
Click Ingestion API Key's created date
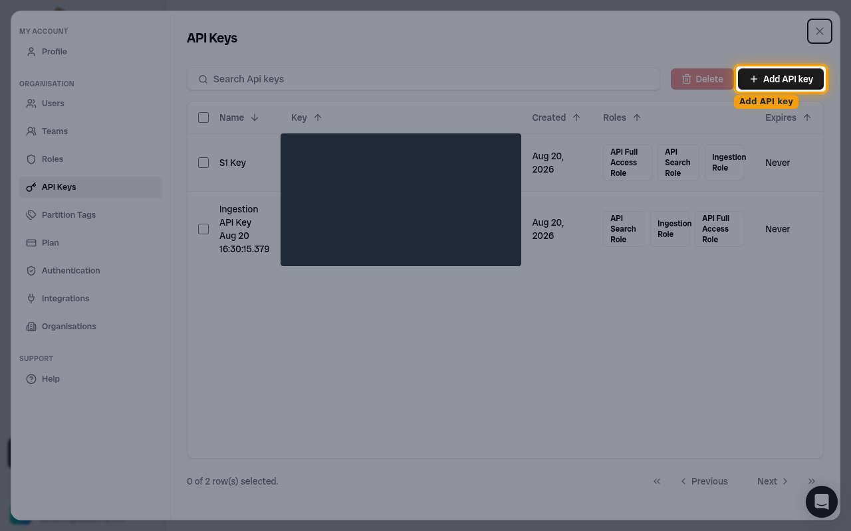click(548, 229)
